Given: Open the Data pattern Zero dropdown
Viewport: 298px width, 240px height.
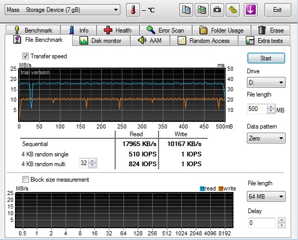Looking at the screenshot, I should (x=266, y=138).
